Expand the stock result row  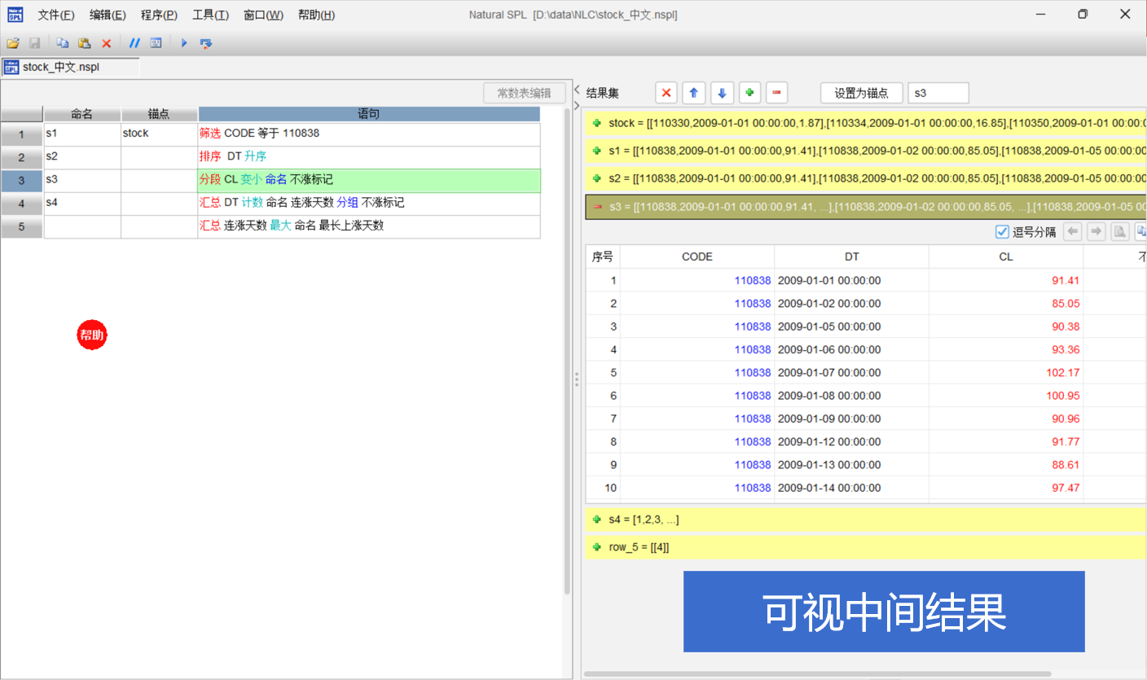tap(597, 123)
